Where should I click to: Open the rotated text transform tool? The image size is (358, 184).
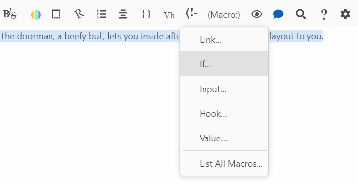[79, 14]
